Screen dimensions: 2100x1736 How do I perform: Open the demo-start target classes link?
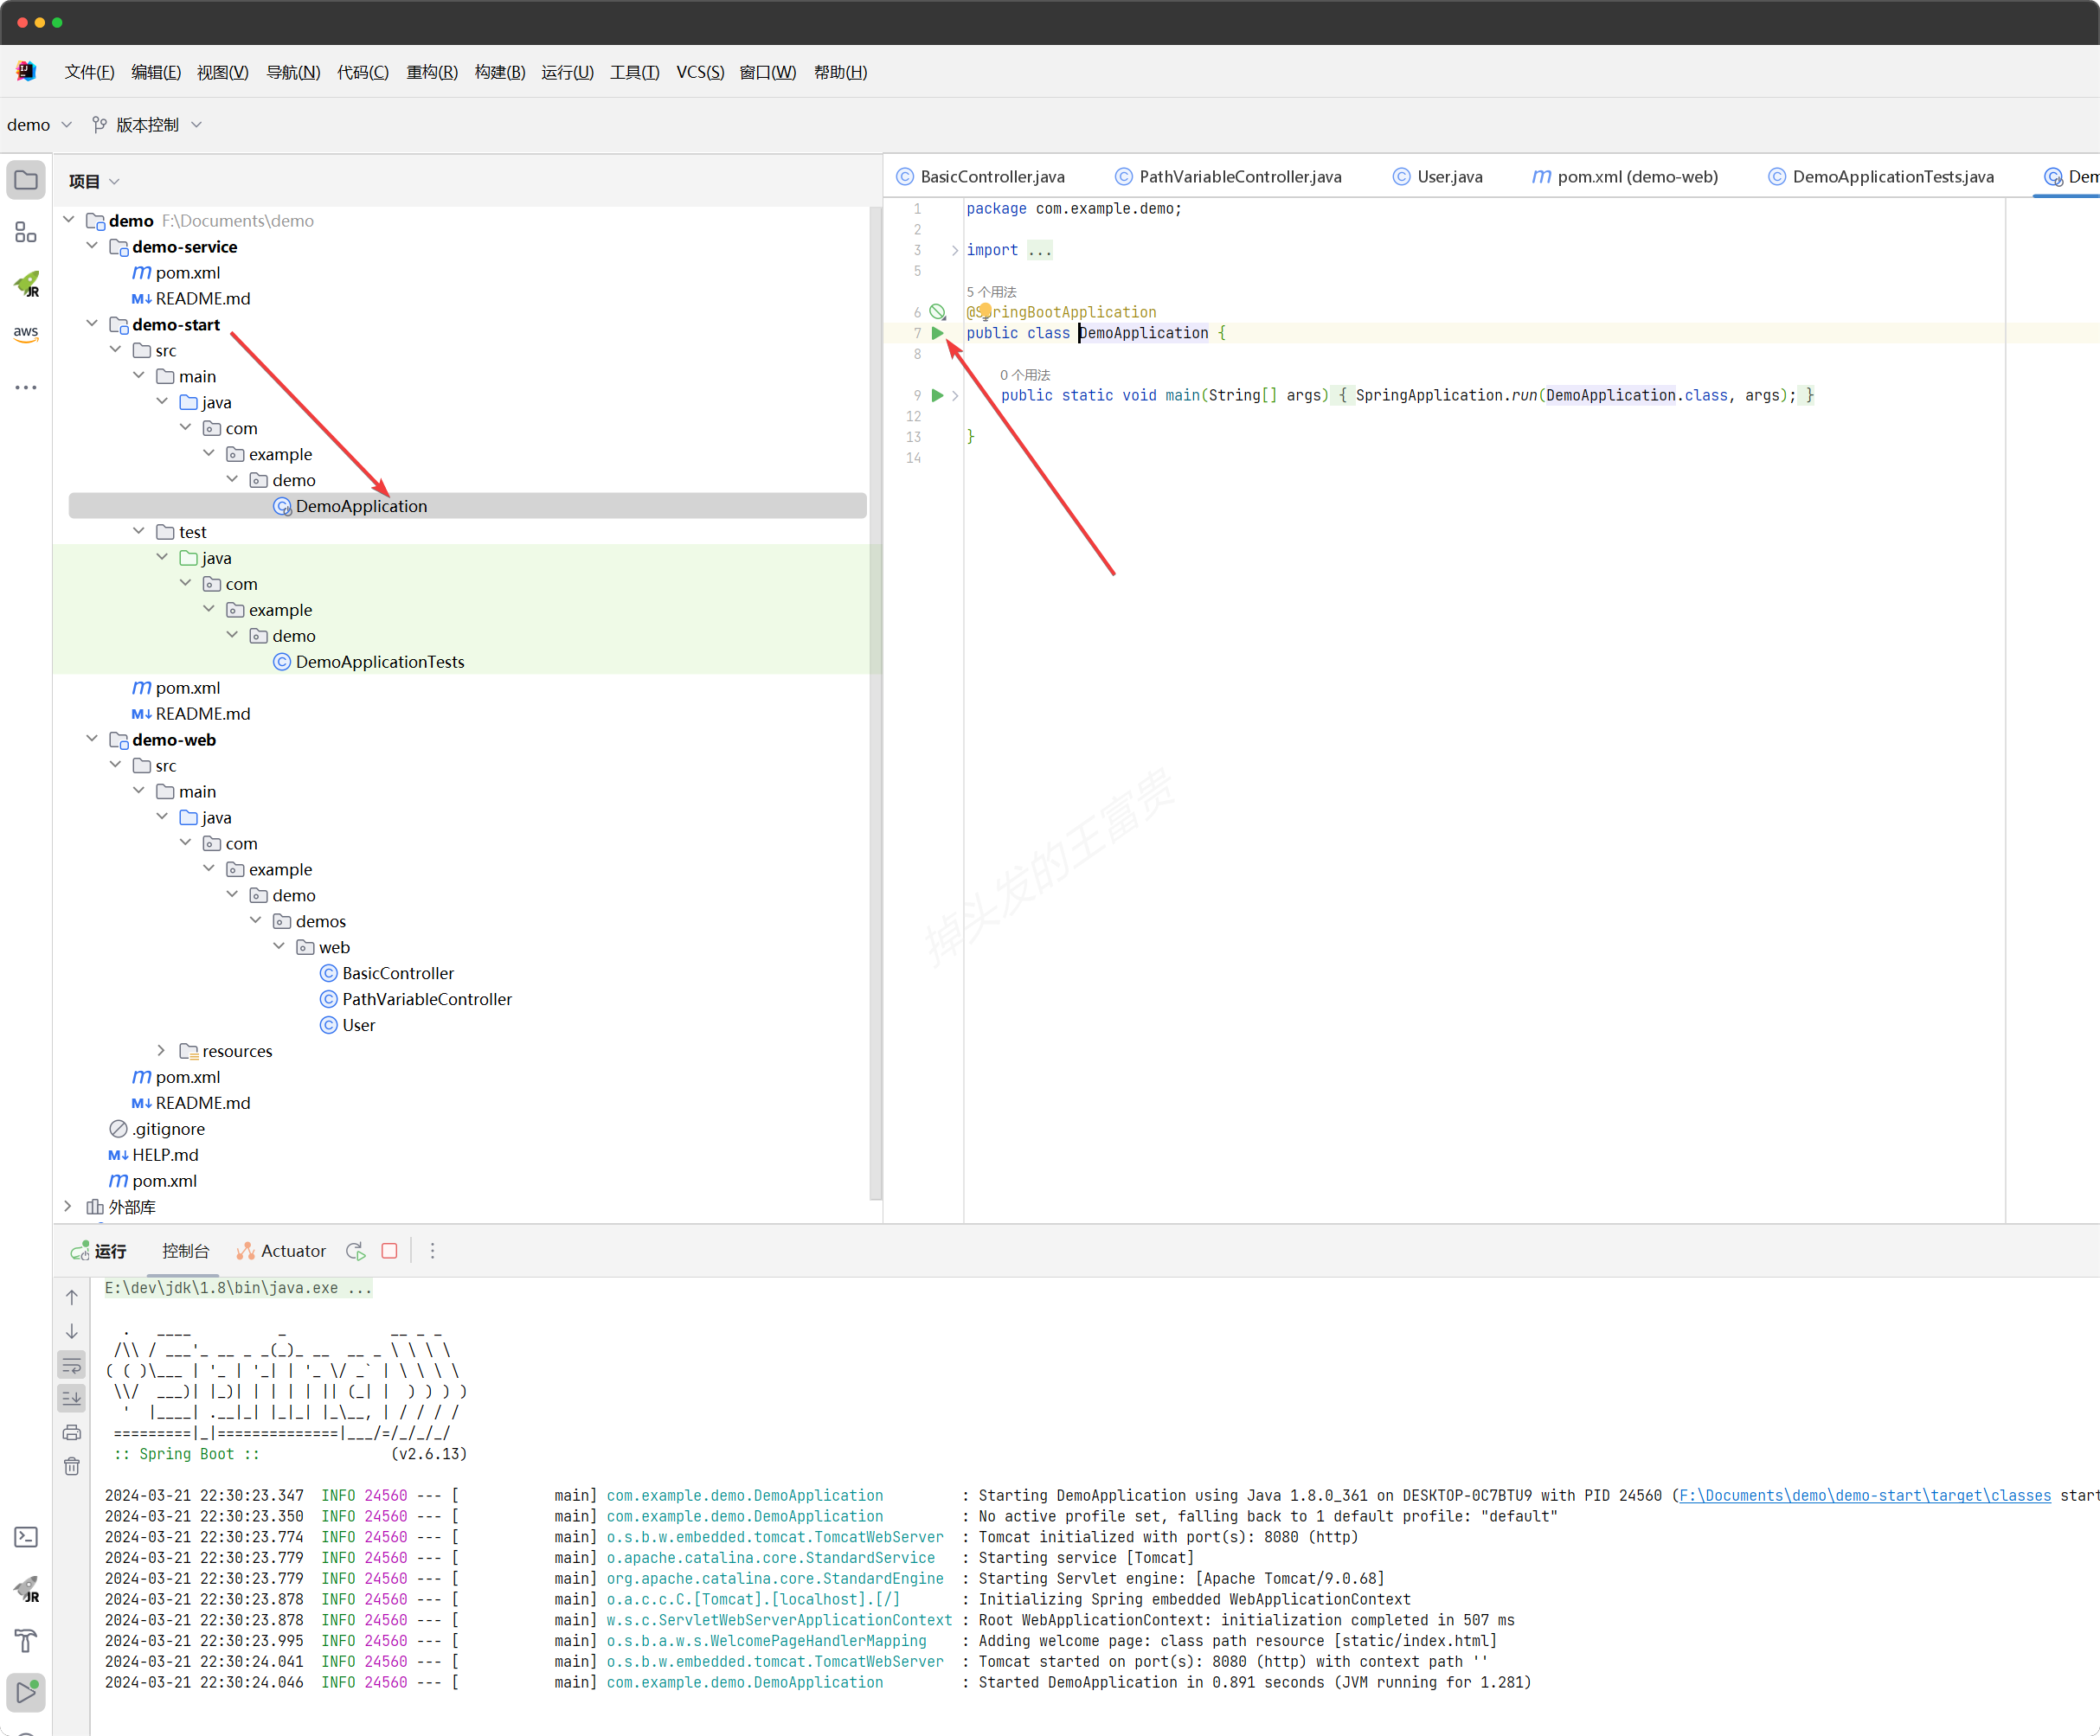pos(1864,1496)
